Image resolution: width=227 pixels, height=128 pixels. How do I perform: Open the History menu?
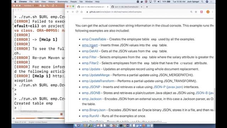point(52,1)
